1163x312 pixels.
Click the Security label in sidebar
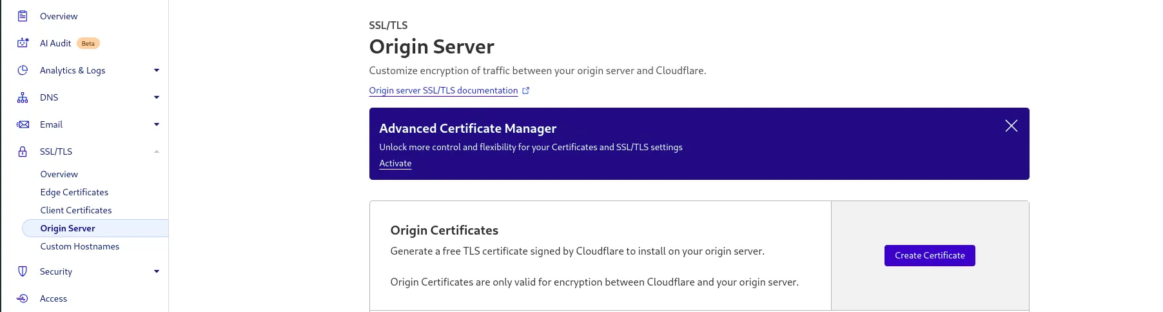(56, 271)
